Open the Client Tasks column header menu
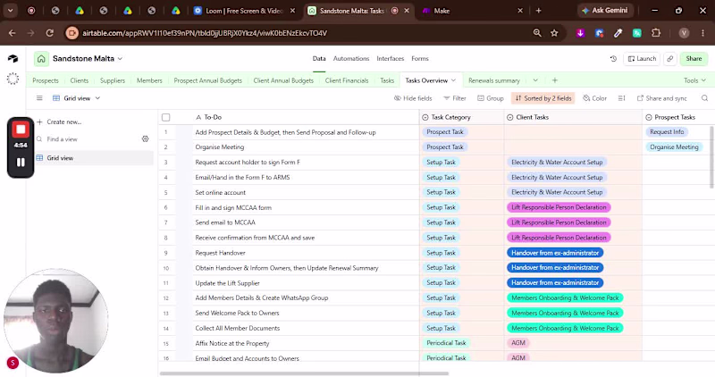 coord(573,117)
